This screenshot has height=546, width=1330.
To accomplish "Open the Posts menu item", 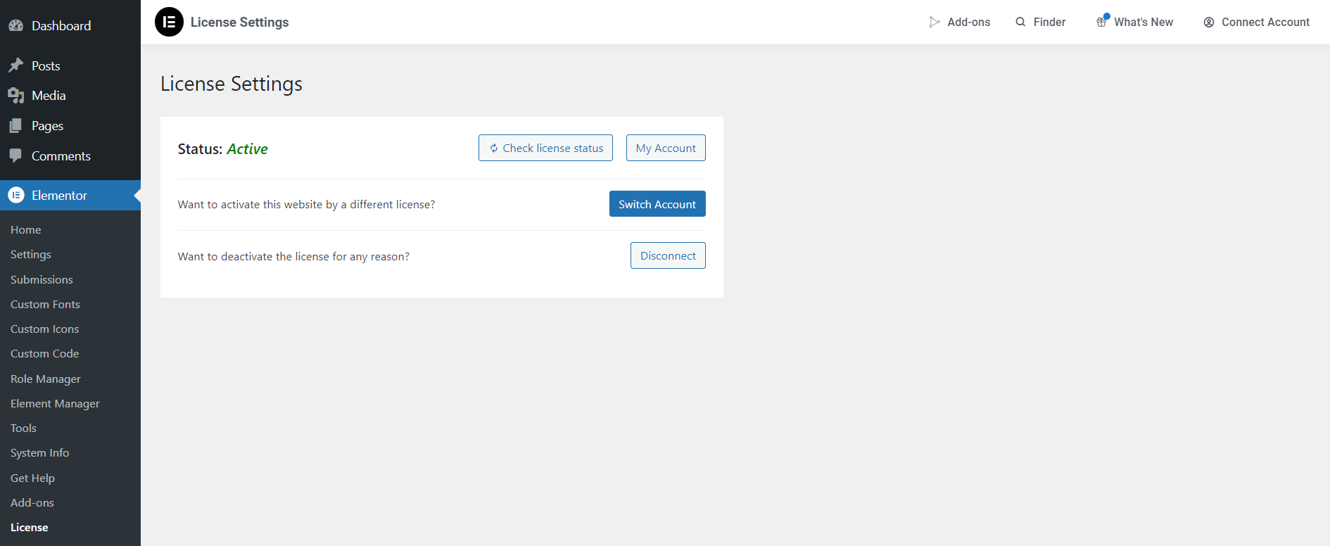I will click(x=70, y=65).
